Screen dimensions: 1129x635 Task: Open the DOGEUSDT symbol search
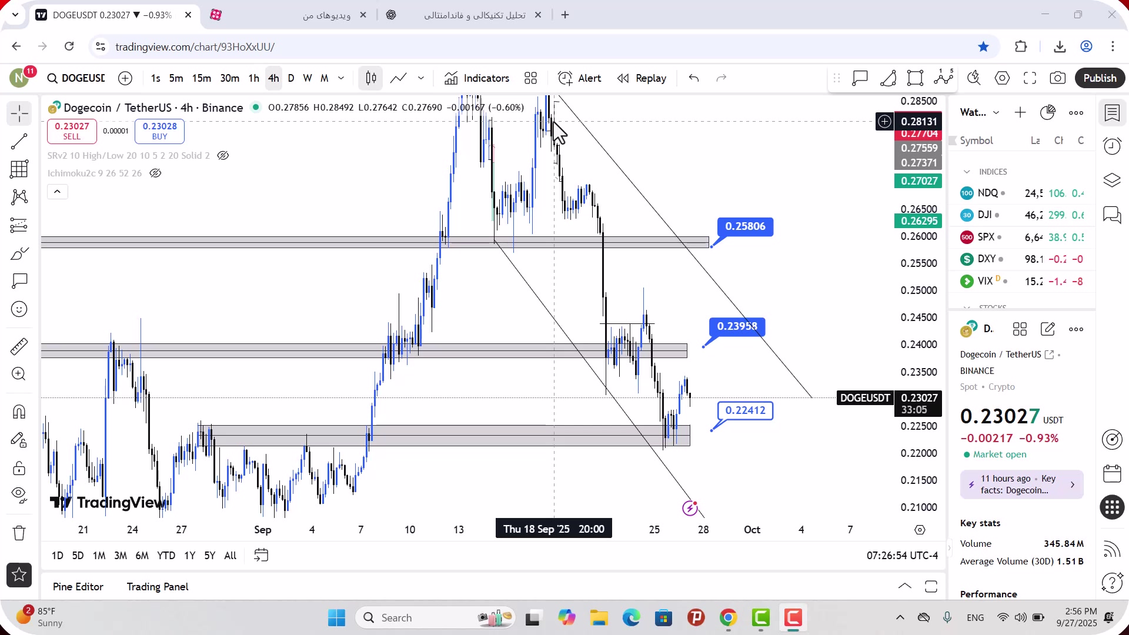tap(76, 78)
